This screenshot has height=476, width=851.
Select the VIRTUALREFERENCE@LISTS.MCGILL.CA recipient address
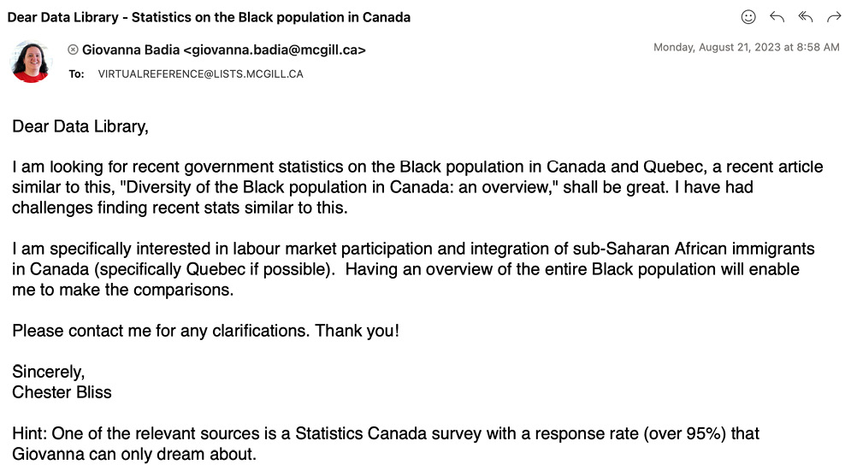tap(200, 74)
